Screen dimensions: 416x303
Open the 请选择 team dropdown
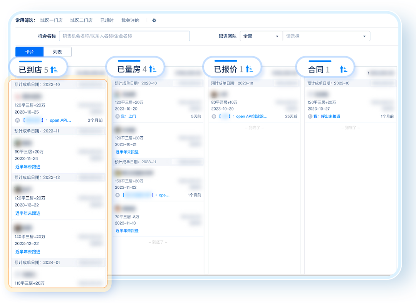[x=326, y=36]
